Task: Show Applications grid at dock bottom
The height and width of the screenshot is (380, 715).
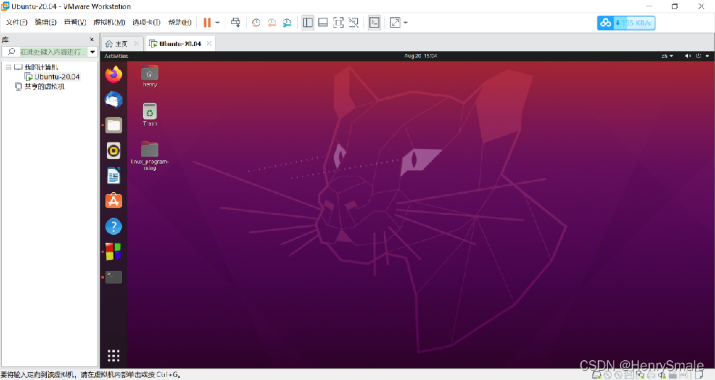Action: (113, 356)
